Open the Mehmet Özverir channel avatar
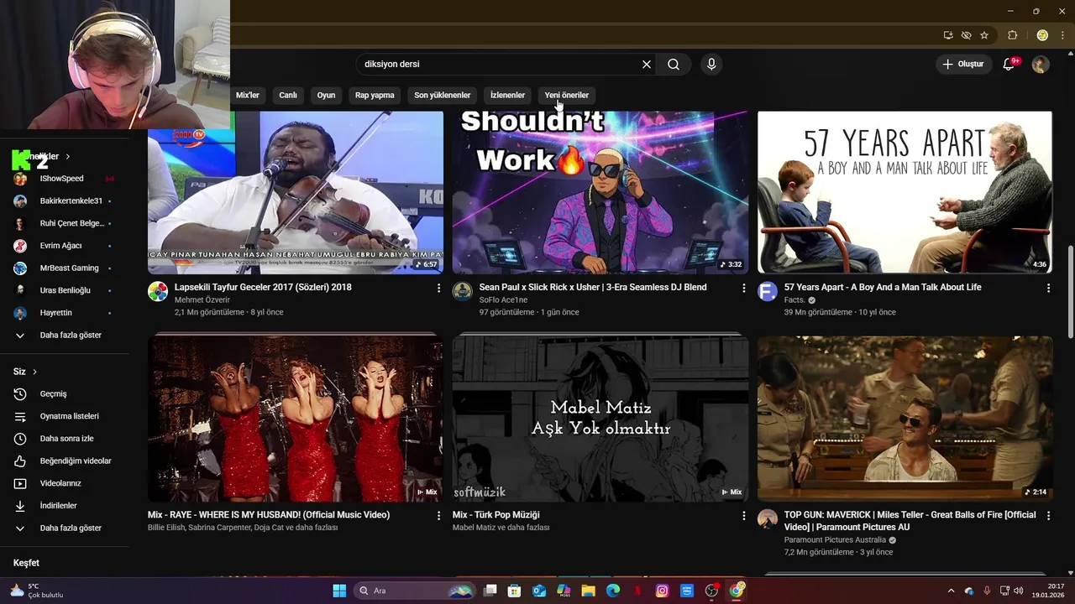This screenshot has height=604, width=1075. tap(158, 291)
